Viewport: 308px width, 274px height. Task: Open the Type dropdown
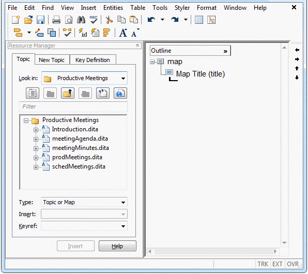(x=123, y=203)
